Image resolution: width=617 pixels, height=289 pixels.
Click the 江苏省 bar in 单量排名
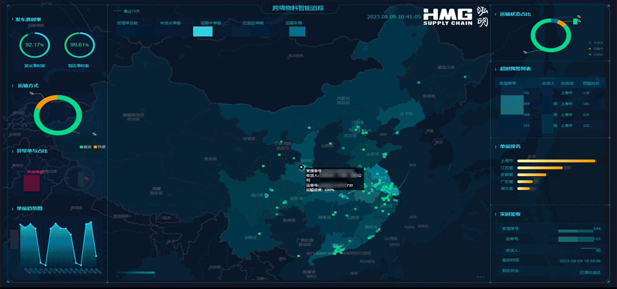(x=540, y=168)
